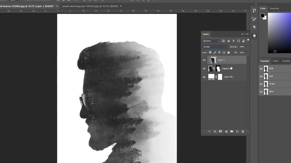Click the Fill value field
This screenshot has width=291, height=163.
tap(242, 53)
